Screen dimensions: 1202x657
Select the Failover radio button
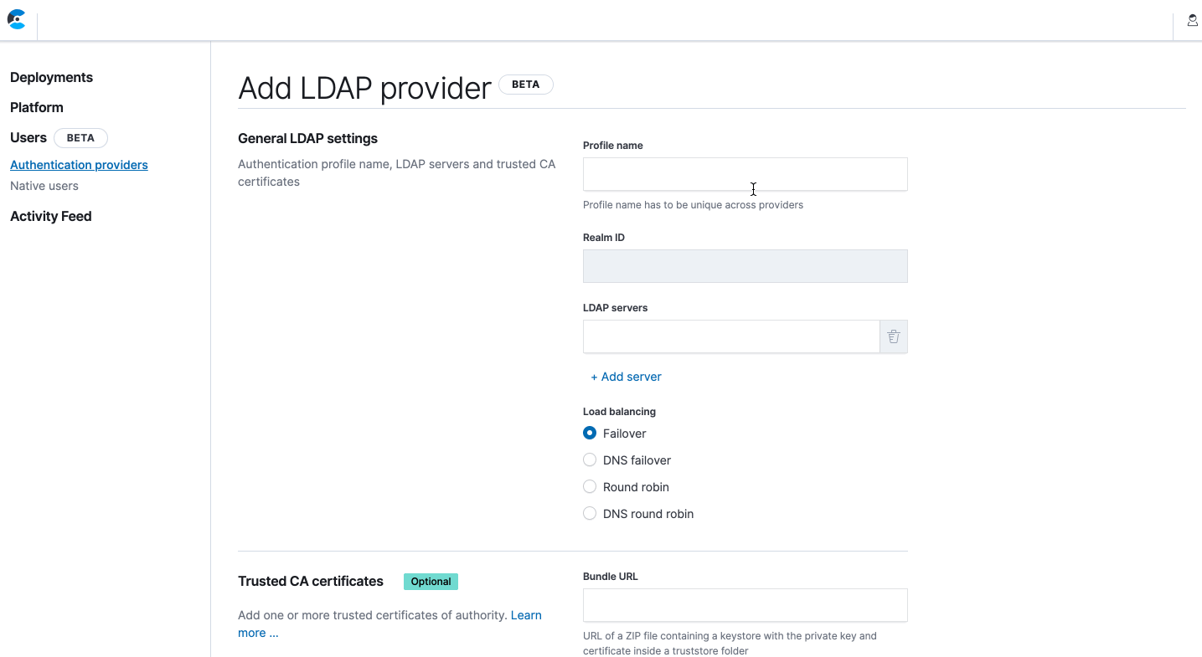[x=590, y=434]
